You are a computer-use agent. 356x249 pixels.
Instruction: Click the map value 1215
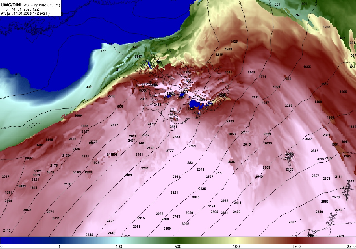click(x=219, y=55)
